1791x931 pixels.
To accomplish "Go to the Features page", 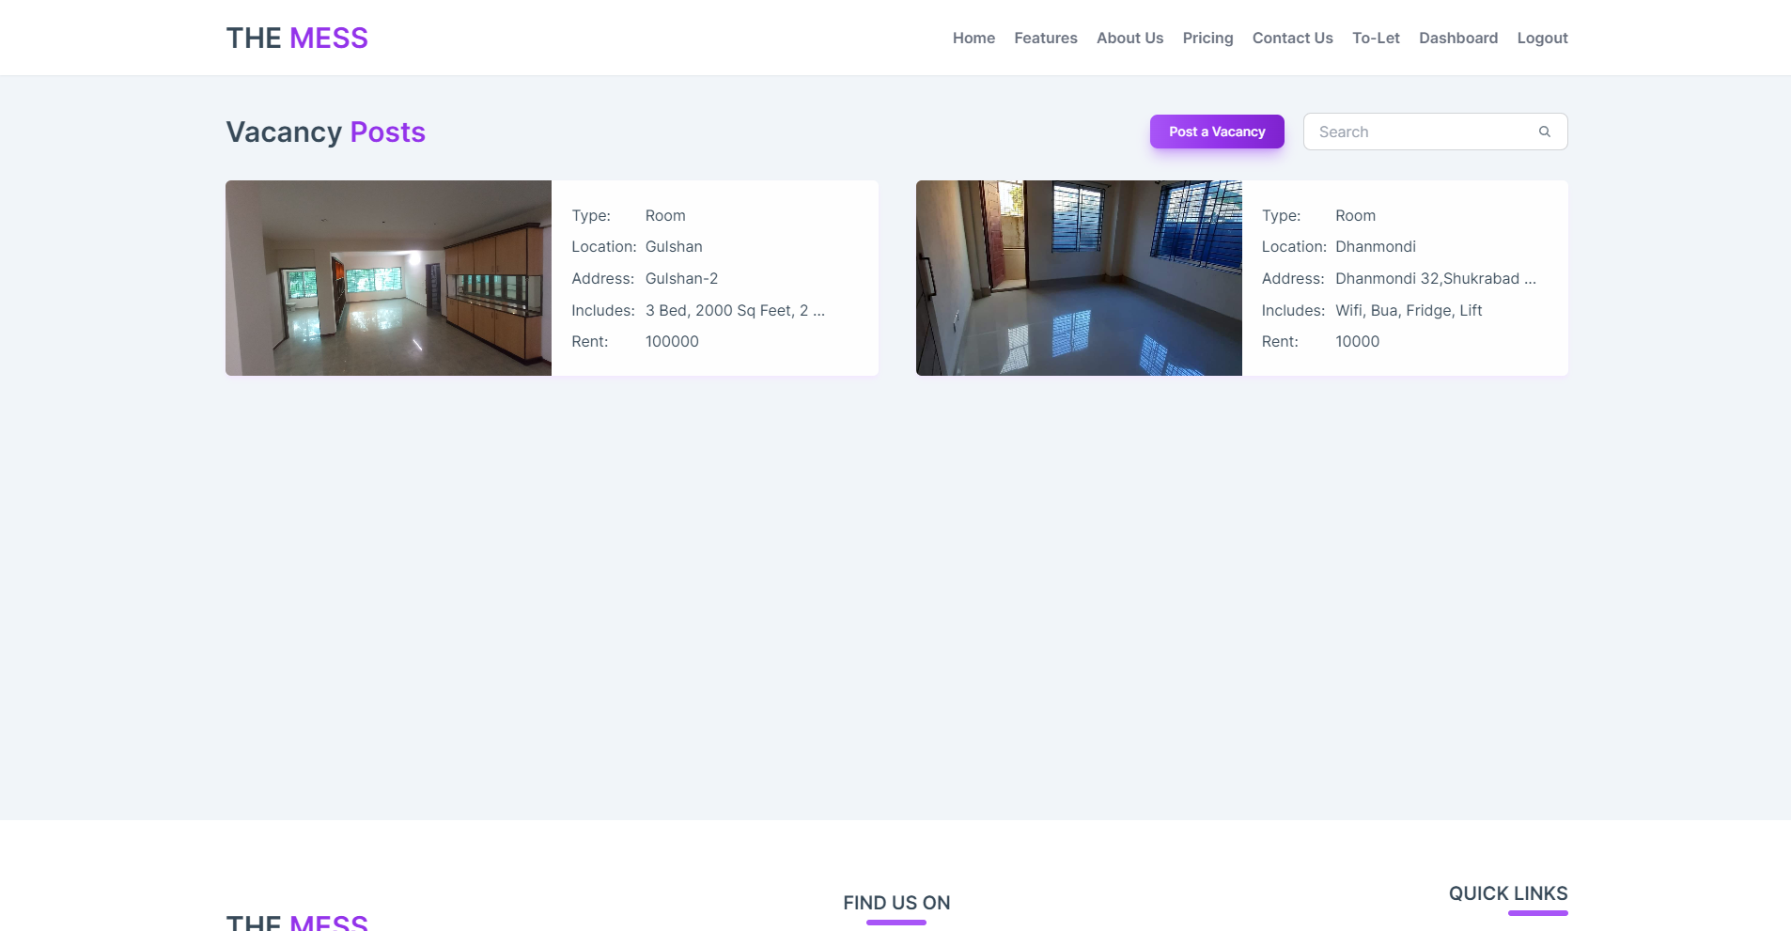I will click(x=1045, y=38).
